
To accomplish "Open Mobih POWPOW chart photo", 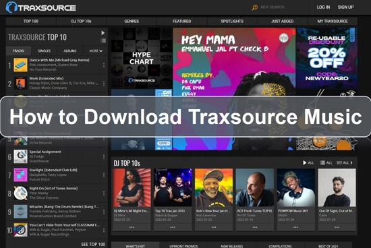I will tap(295, 188).
